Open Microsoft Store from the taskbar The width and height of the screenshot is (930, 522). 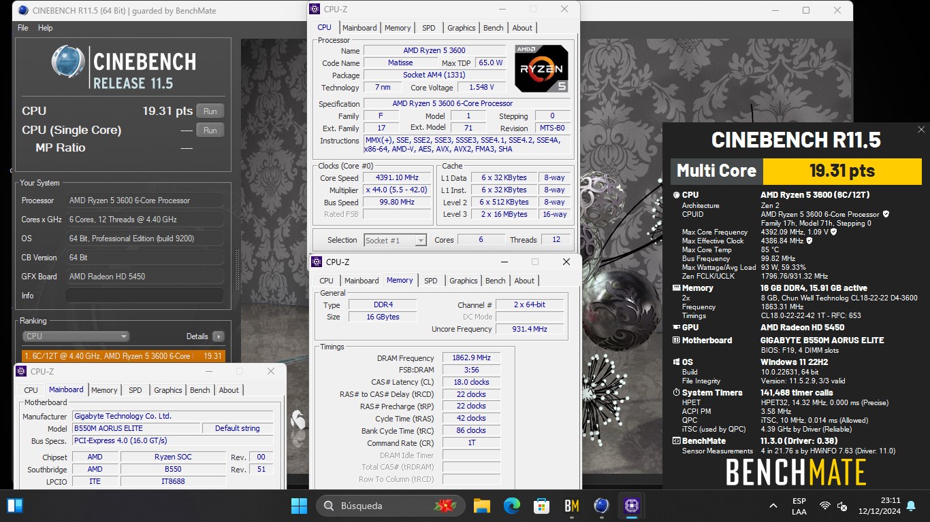[x=541, y=506]
